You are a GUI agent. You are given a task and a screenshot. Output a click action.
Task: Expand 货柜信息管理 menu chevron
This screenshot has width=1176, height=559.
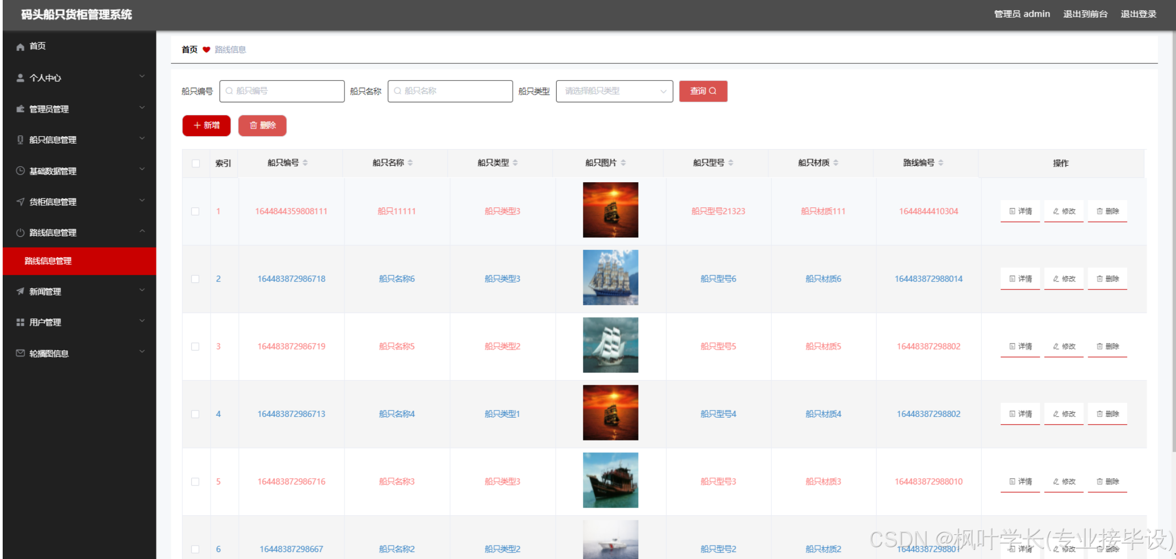pos(142,200)
